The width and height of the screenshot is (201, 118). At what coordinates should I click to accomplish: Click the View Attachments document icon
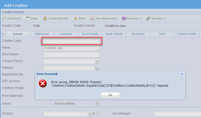92,18
